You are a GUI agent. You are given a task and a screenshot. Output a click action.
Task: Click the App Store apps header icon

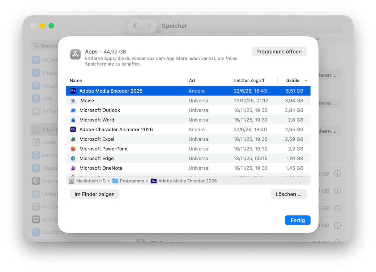tap(75, 55)
